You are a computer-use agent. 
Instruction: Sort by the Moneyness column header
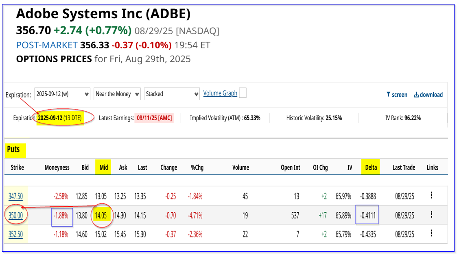(x=57, y=167)
